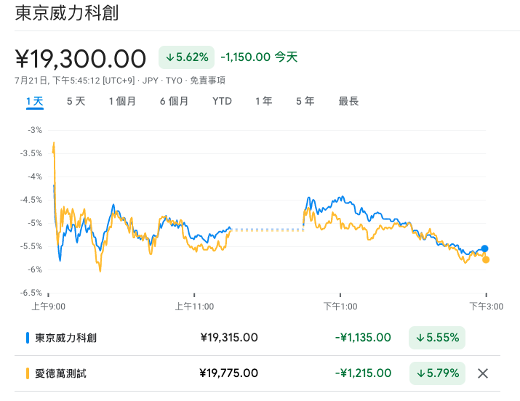Open the 愛德萬測試 comparison row
This screenshot has width=520, height=401.
[x=257, y=373]
